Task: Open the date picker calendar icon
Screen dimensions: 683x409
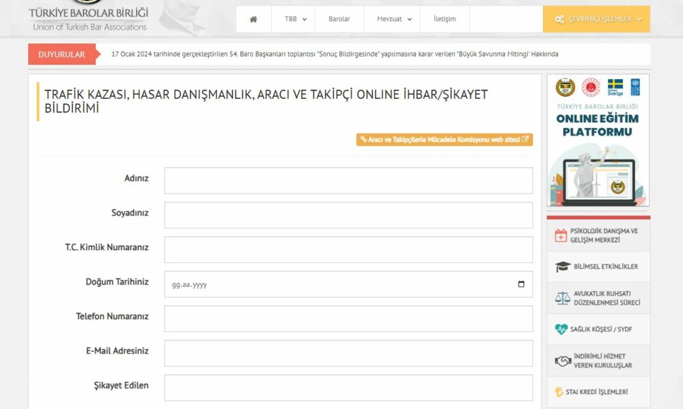Action: (521, 284)
